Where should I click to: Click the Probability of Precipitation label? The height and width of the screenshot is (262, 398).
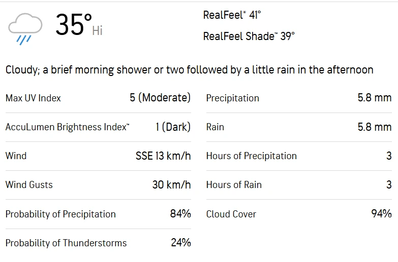60,214
